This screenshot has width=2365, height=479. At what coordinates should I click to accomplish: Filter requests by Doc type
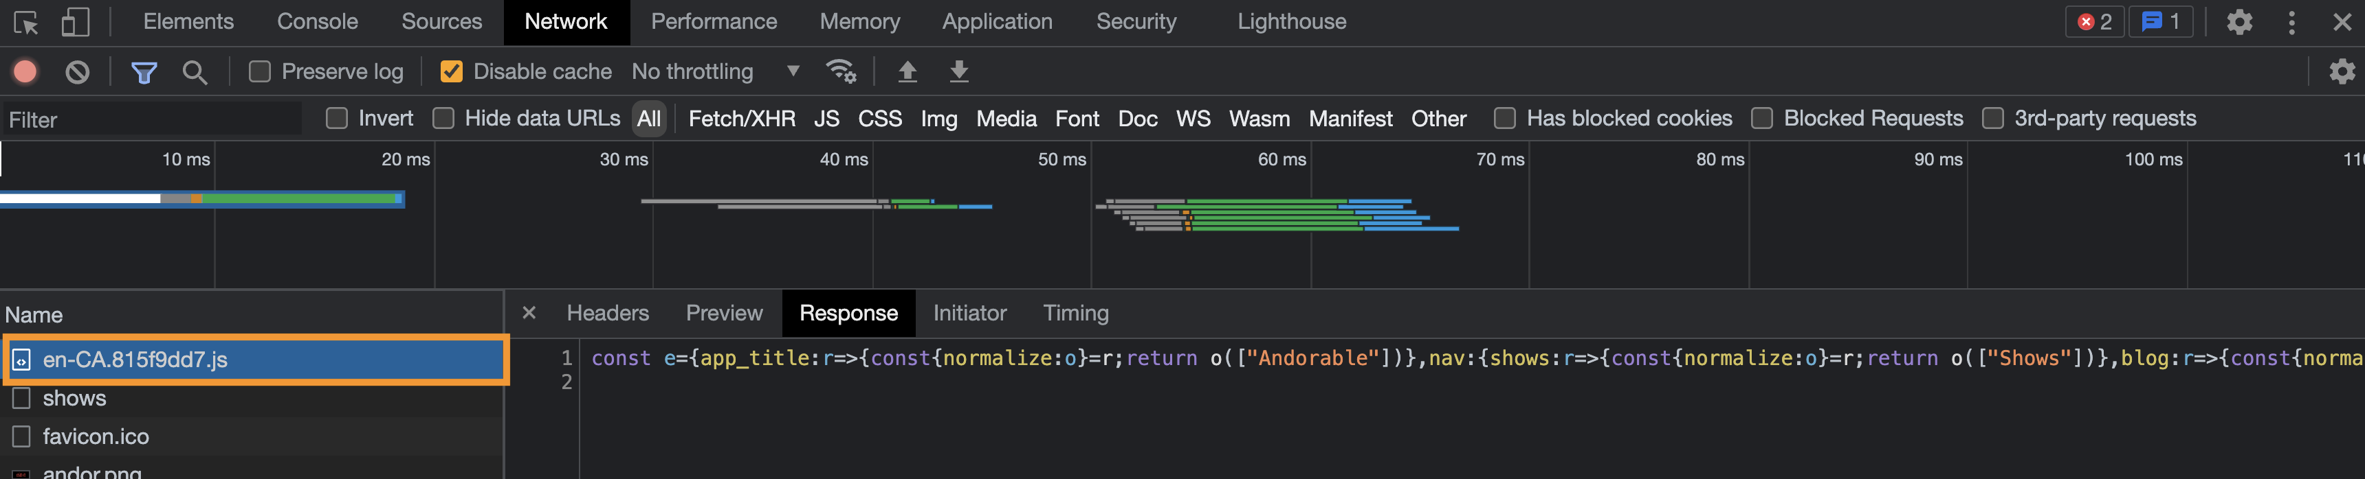[x=1138, y=118]
